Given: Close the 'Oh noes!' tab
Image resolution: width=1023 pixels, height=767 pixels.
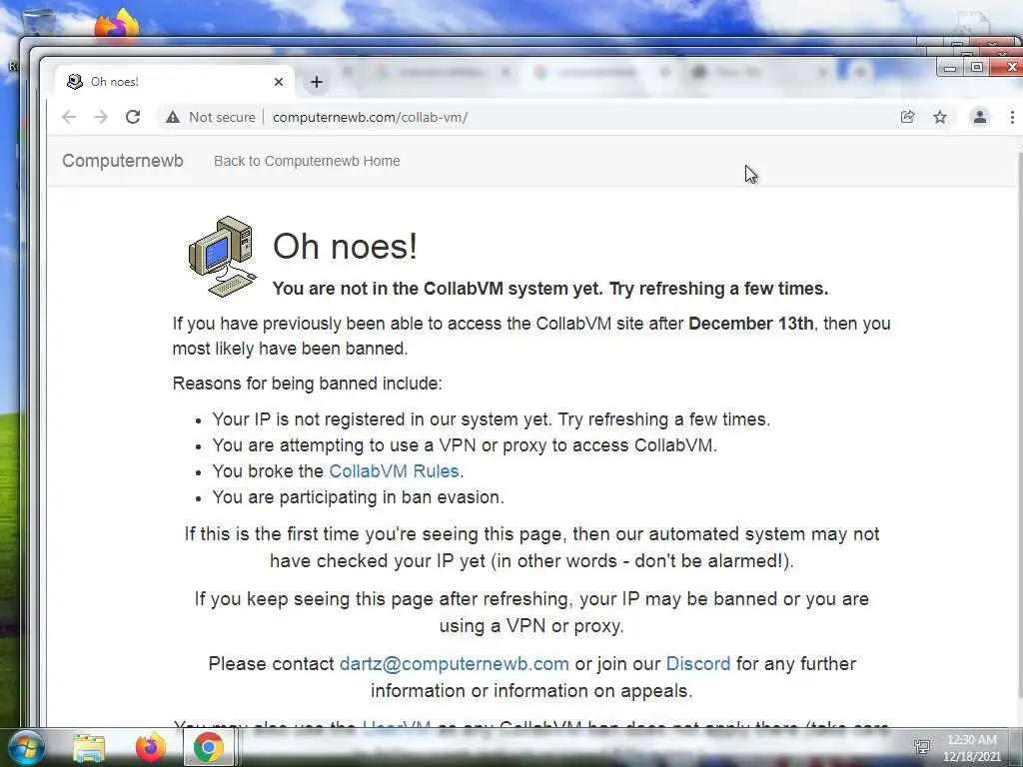Looking at the screenshot, I should tap(279, 82).
